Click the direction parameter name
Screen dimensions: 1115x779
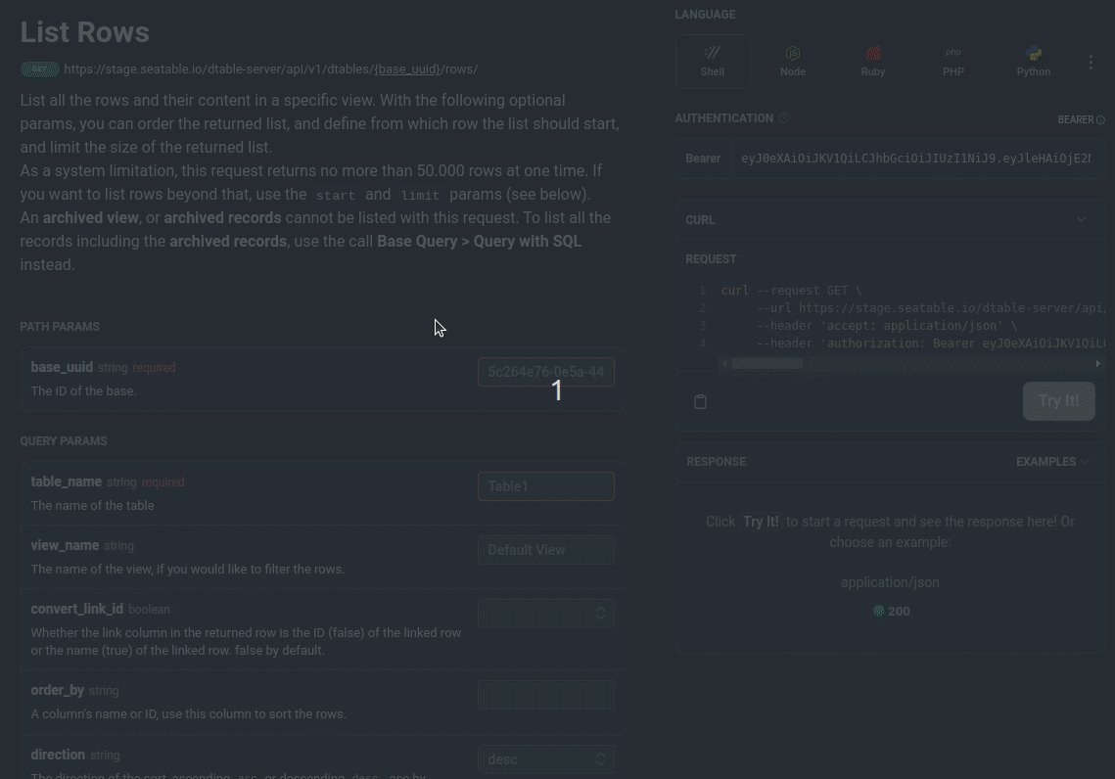(x=58, y=755)
